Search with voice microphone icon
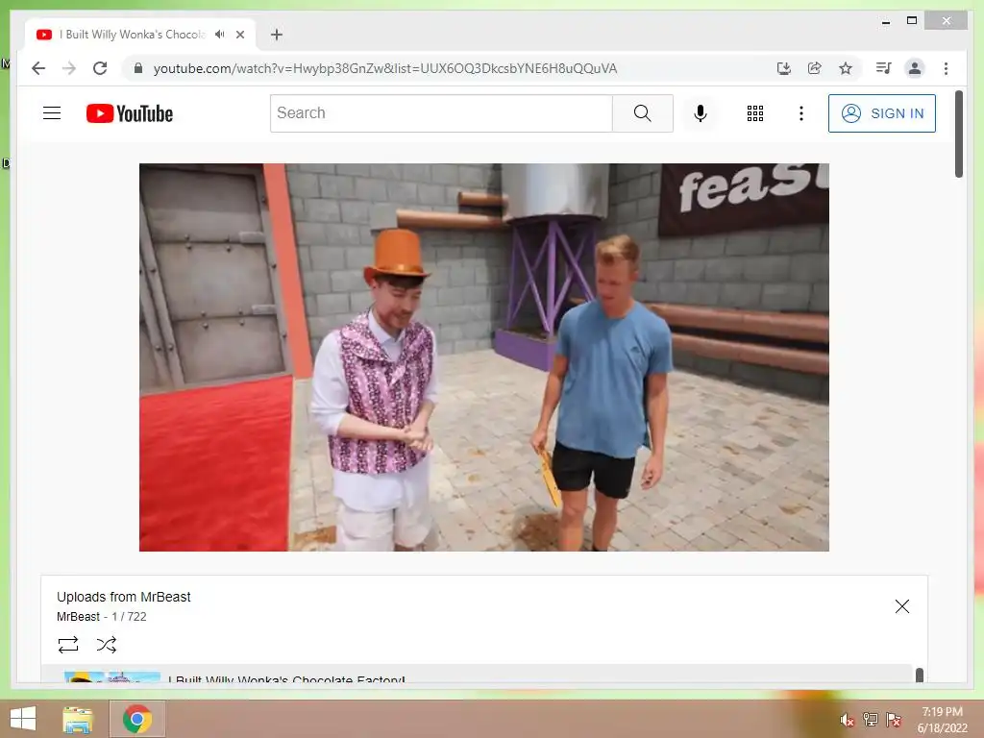This screenshot has width=984, height=738. click(x=701, y=113)
